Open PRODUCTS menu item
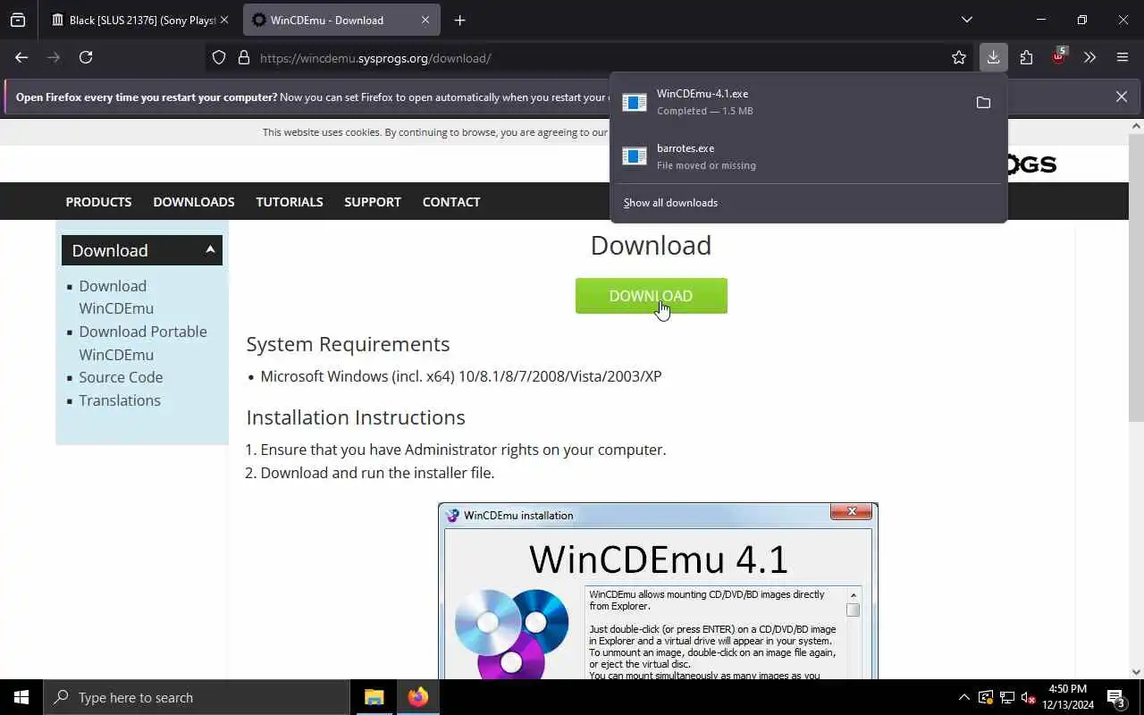 (x=98, y=202)
